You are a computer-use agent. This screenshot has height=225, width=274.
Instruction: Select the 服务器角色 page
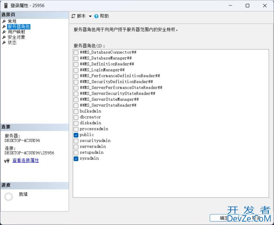tap(19, 27)
